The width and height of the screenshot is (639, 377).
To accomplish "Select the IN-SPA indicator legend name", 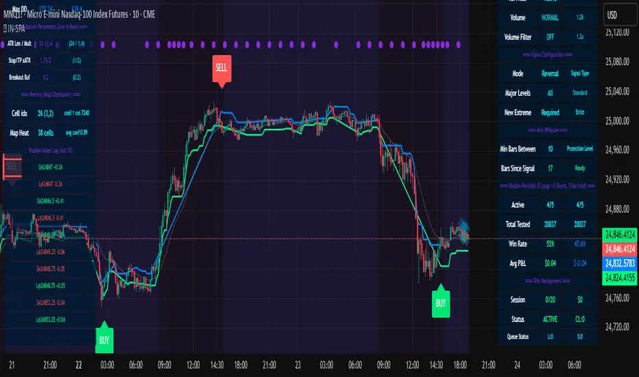I will pyautogui.click(x=16, y=29).
